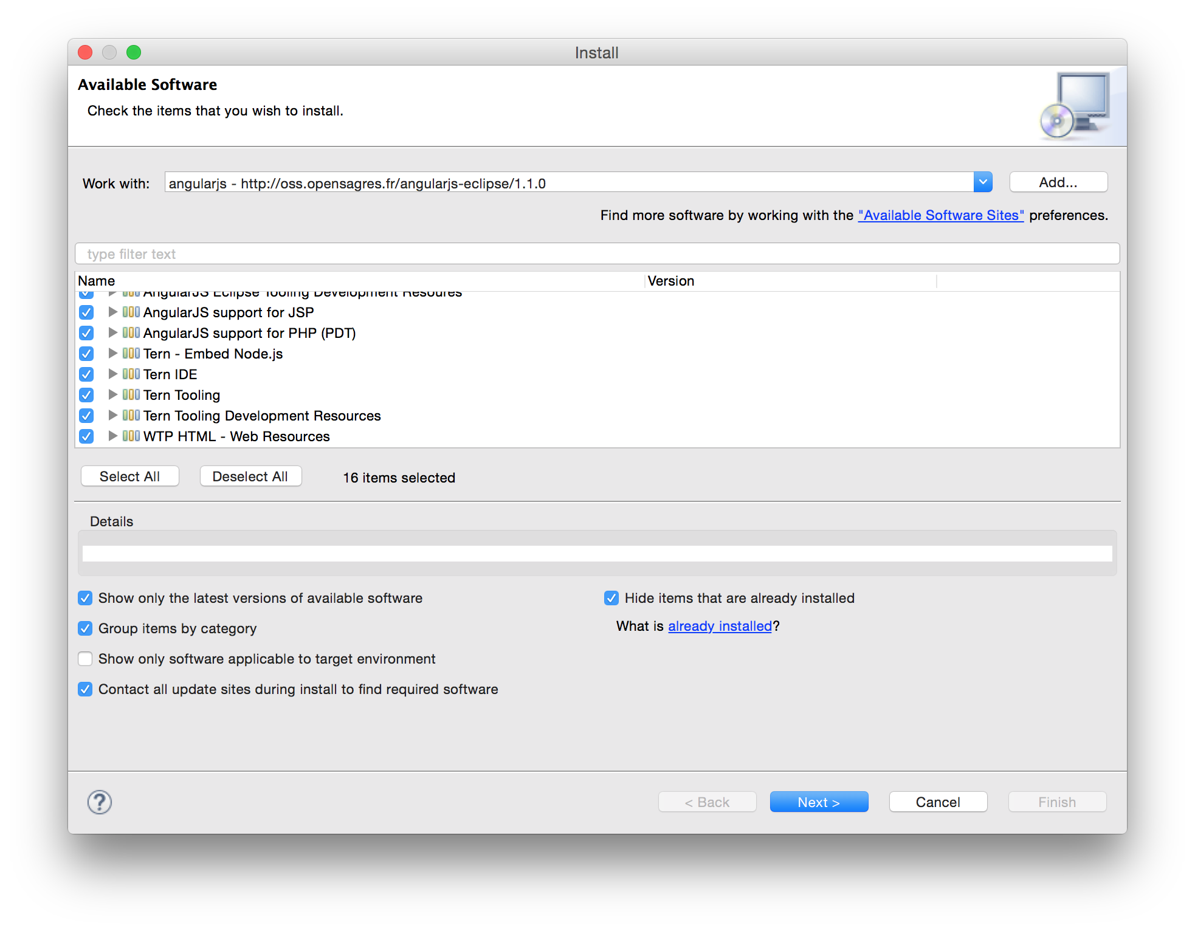Click the Tern - Embed Node.js category icon
This screenshot has height=931, width=1195.
[x=131, y=353]
